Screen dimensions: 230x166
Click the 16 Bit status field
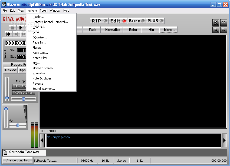(x=105, y=161)
